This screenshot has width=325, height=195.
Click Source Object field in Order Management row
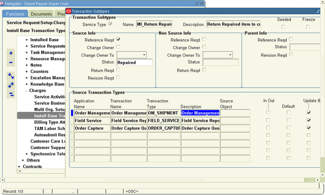[235, 113]
